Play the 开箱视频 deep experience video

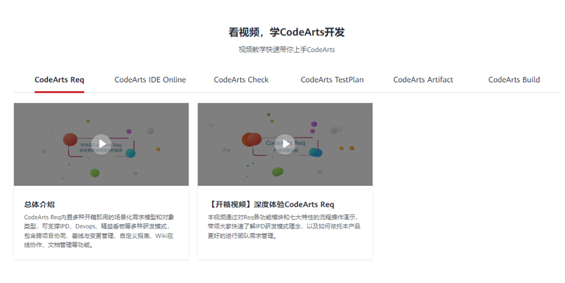tap(285, 144)
